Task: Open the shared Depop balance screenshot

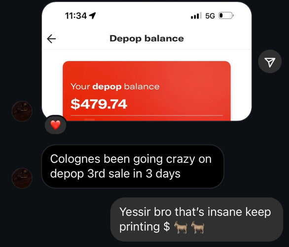Action: pyautogui.click(x=146, y=61)
